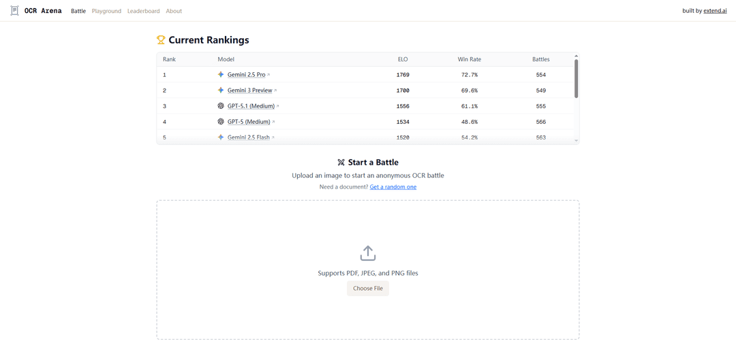Viewport: 736px width, 352px height.
Task: Click the OCR Arena logo icon
Action: point(14,11)
